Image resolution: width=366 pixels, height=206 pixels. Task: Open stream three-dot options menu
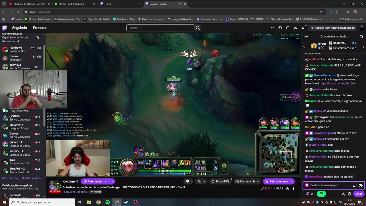(293, 189)
